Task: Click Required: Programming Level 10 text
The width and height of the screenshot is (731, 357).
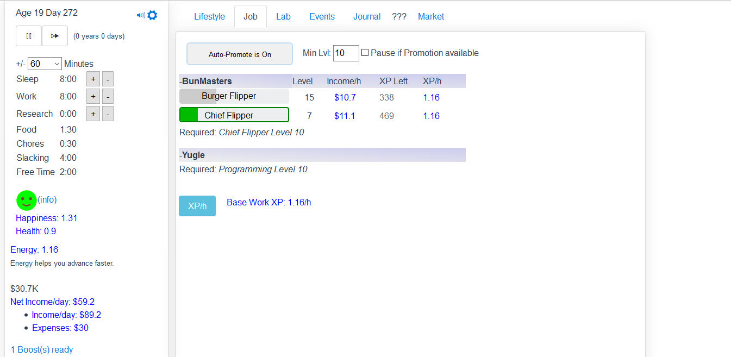Action: tap(243, 169)
